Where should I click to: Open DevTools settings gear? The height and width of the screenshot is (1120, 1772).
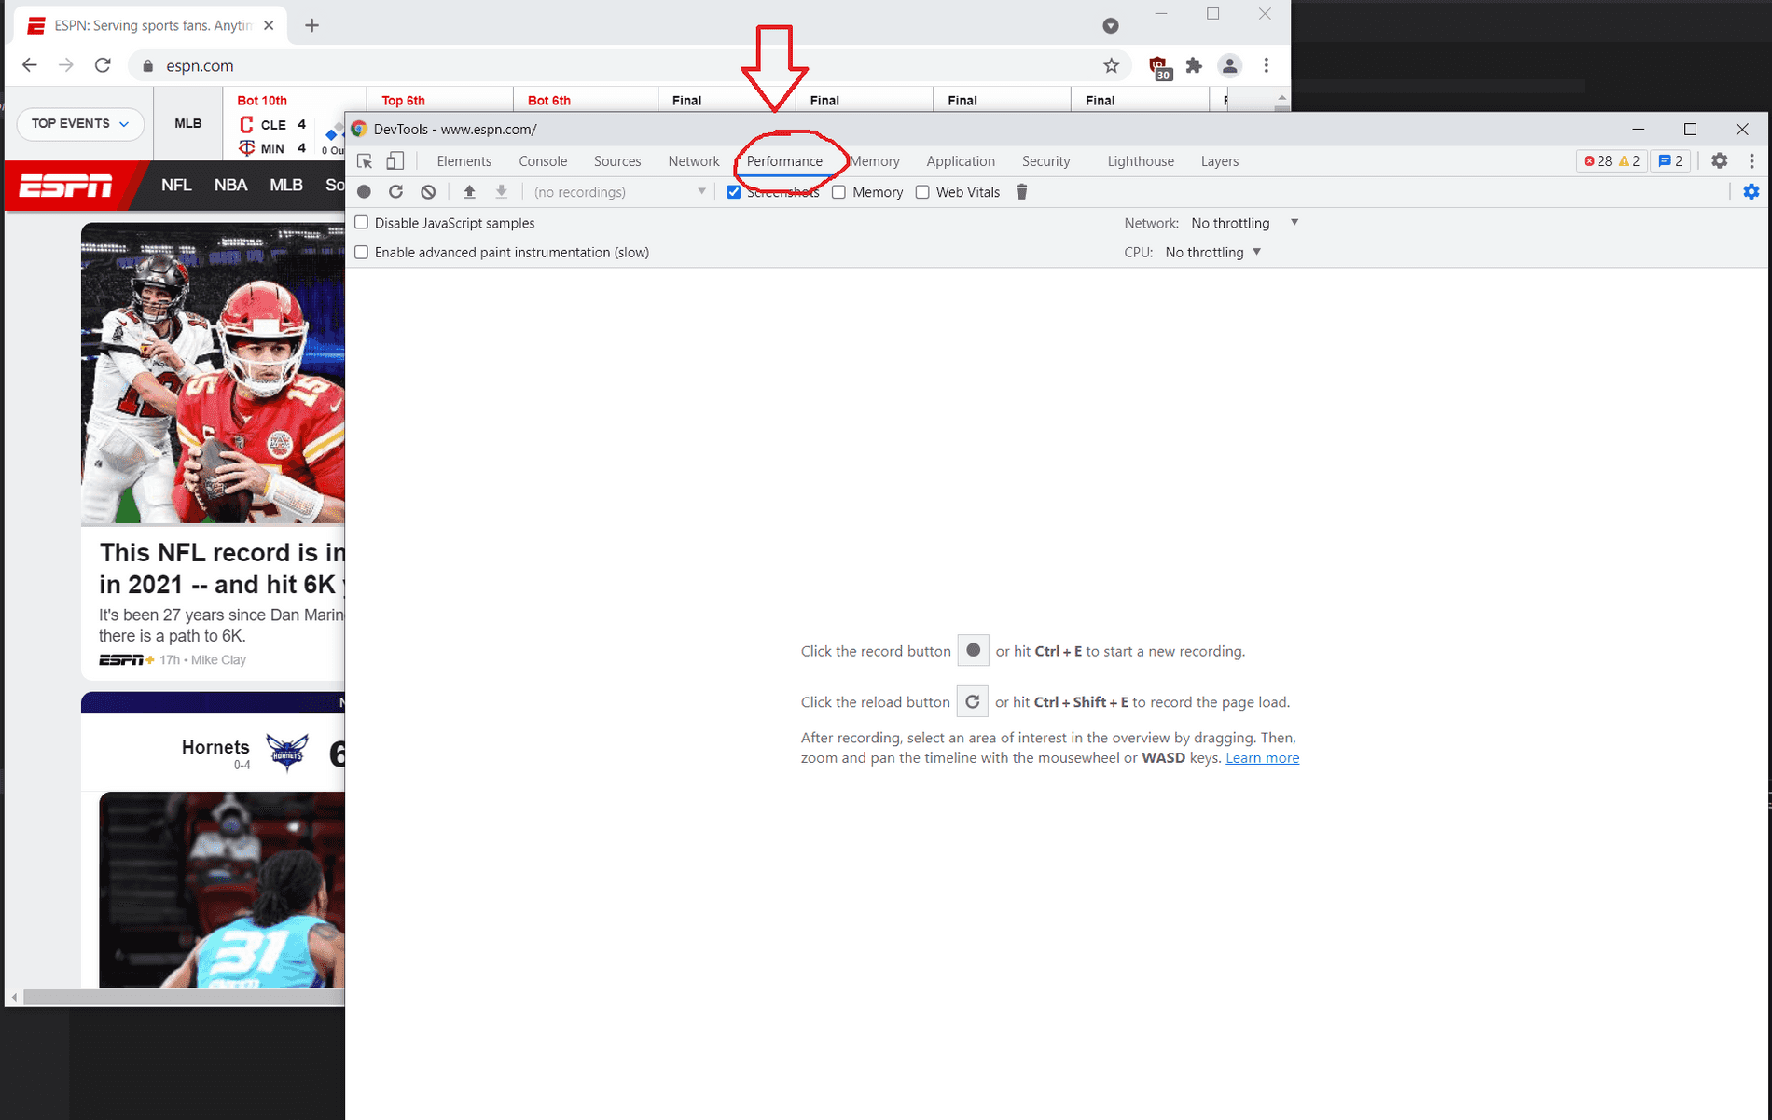(1719, 160)
